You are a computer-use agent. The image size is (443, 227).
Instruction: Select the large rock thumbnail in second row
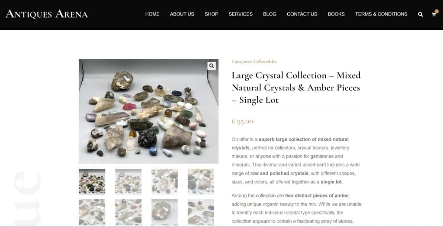click(x=164, y=212)
